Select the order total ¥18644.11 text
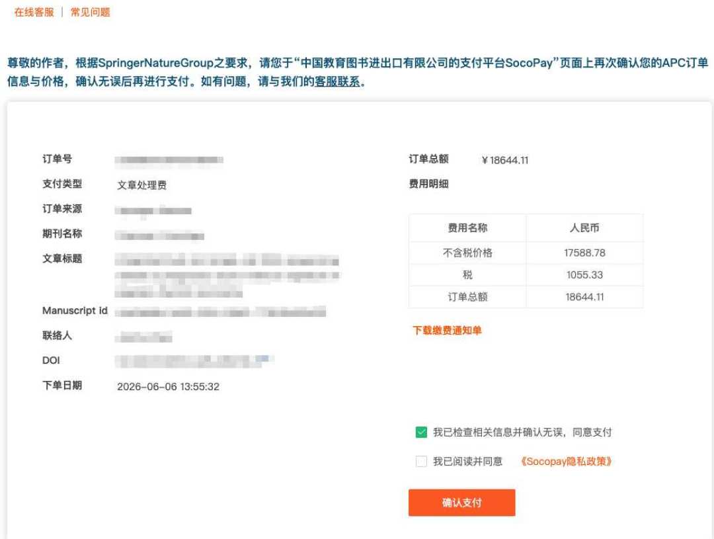The image size is (714, 539). point(505,161)
